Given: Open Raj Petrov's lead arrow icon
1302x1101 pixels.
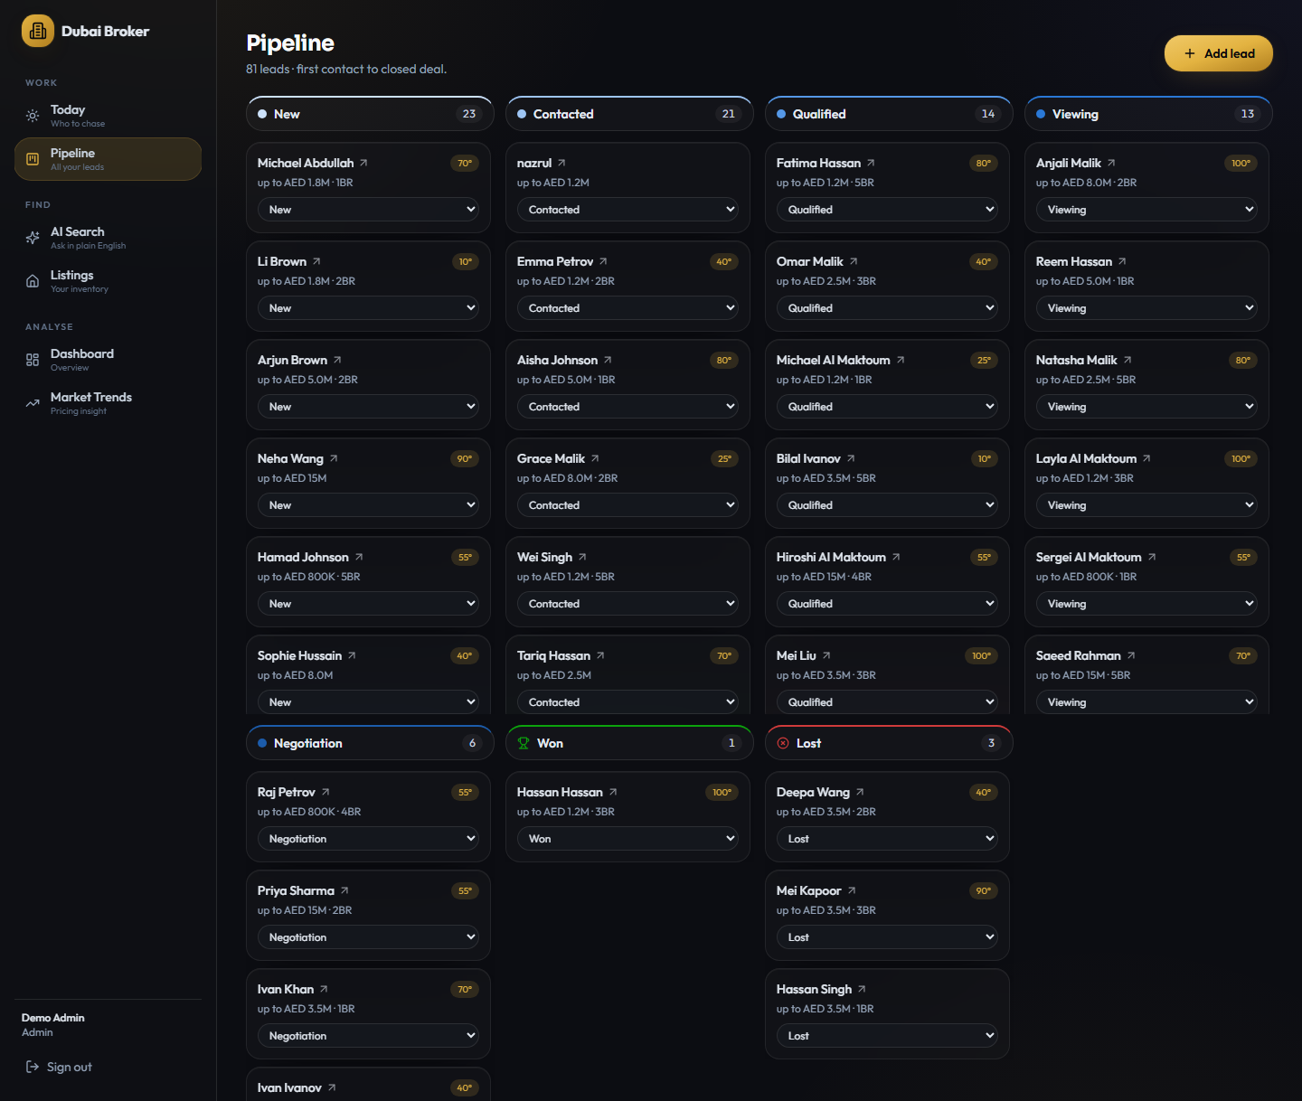Looking at the screenshot, I should [x=325, y=792].
